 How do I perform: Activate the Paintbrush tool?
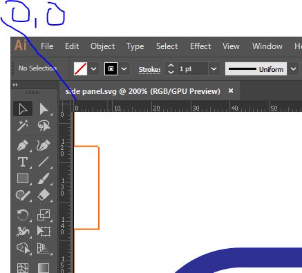point(44,178)
